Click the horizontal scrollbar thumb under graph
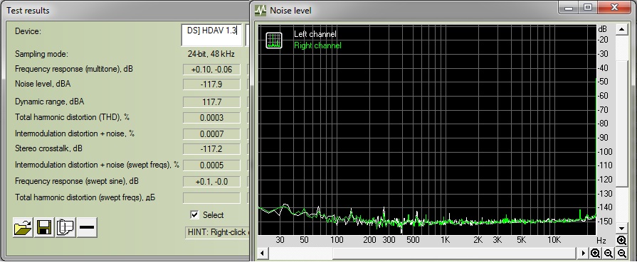Image resolution: width=637 pixels, height=262 pixels. click(300, 253)
